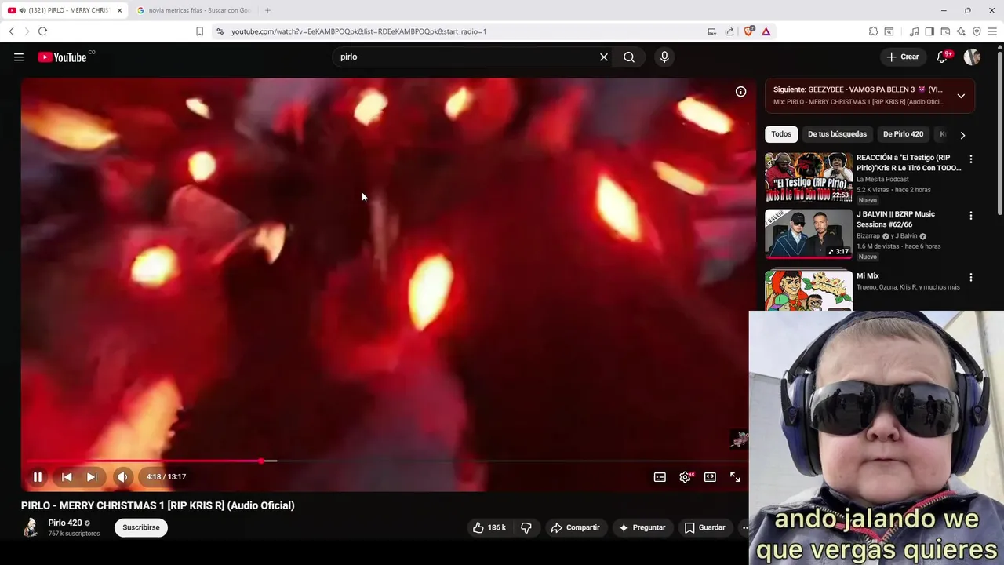Screen dimensions: 1004x565
Task: Open Brave Rewards triangle icon
Action: (766, 31)
